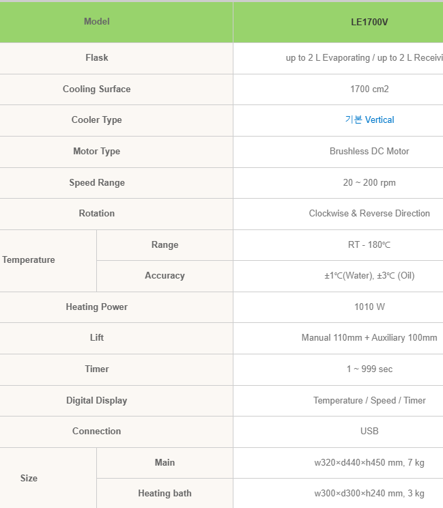Click the Heating bath size sub-label

165,494
